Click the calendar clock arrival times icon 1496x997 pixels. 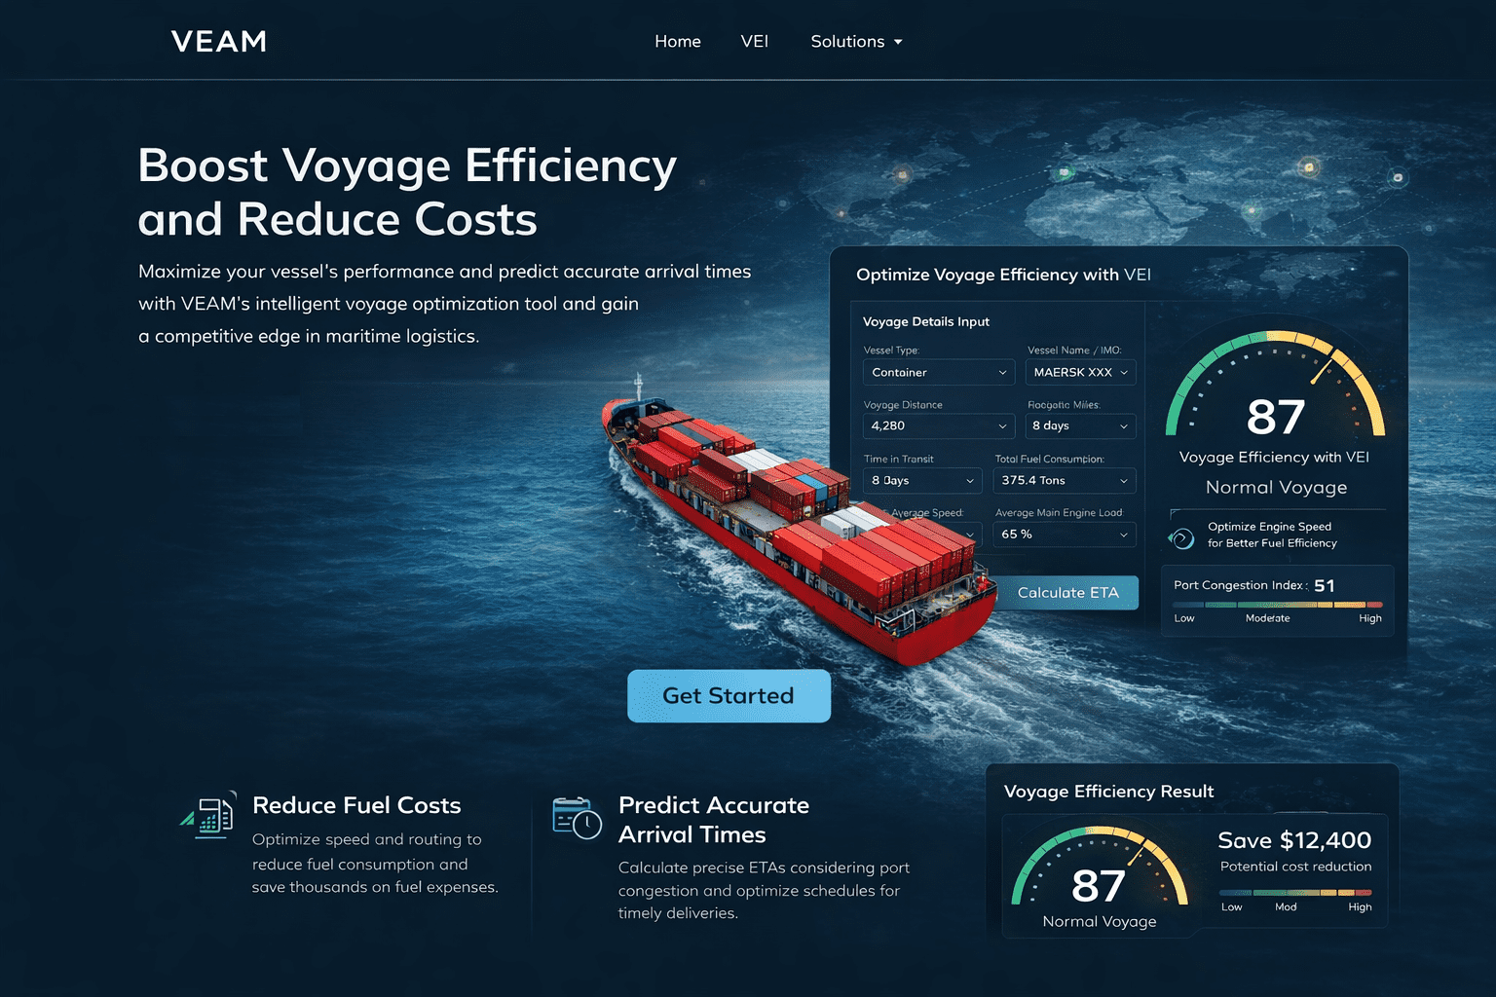[x=576, y=818]
